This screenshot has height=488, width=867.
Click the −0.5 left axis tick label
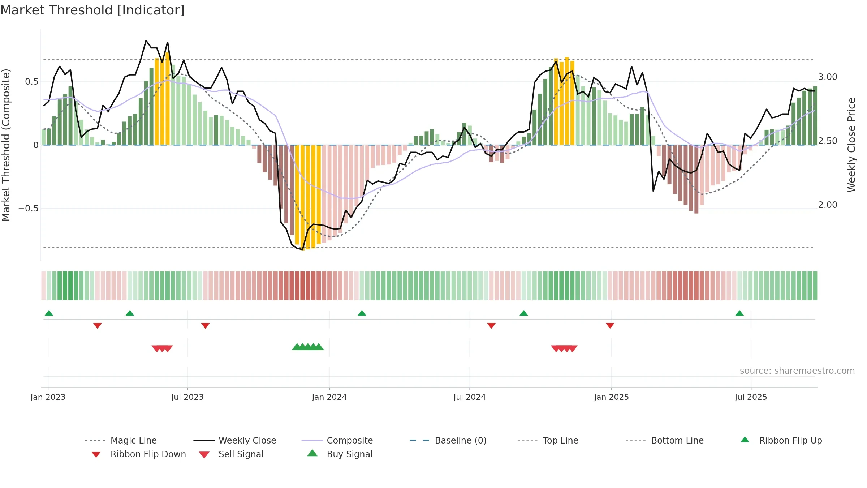pyautogui.click(x=28, y=209)
